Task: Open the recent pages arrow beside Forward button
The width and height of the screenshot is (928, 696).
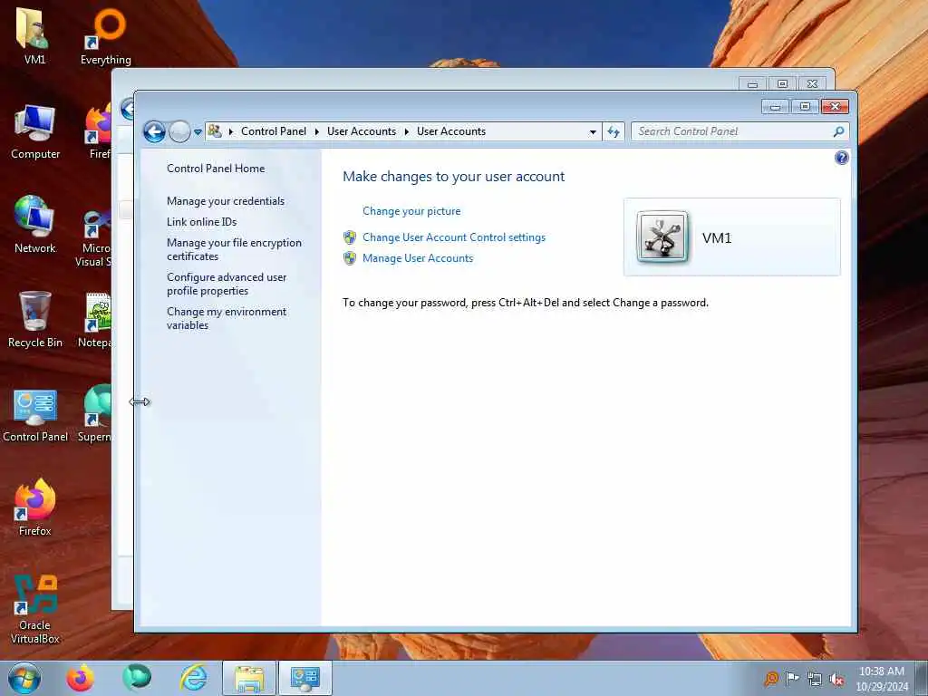Action: [198, 132]
